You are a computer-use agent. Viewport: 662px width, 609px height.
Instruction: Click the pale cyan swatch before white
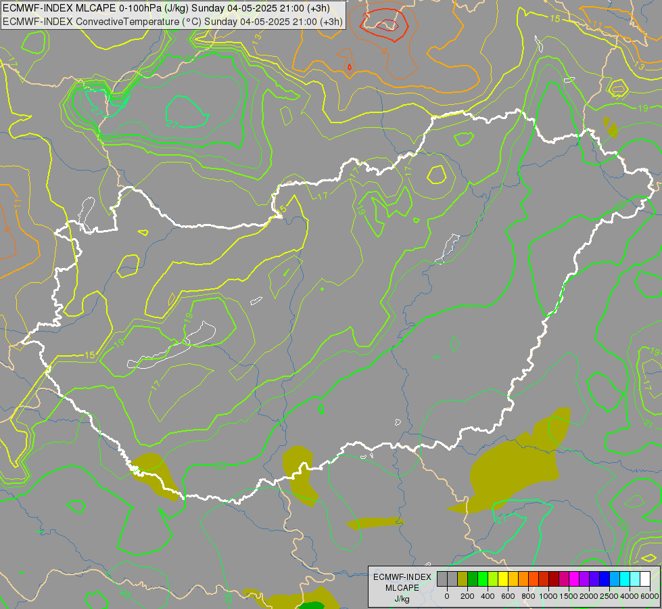coord(636,579)
